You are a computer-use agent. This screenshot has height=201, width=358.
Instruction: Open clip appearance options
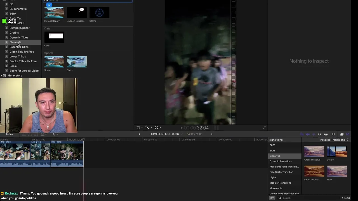(333, 134)
